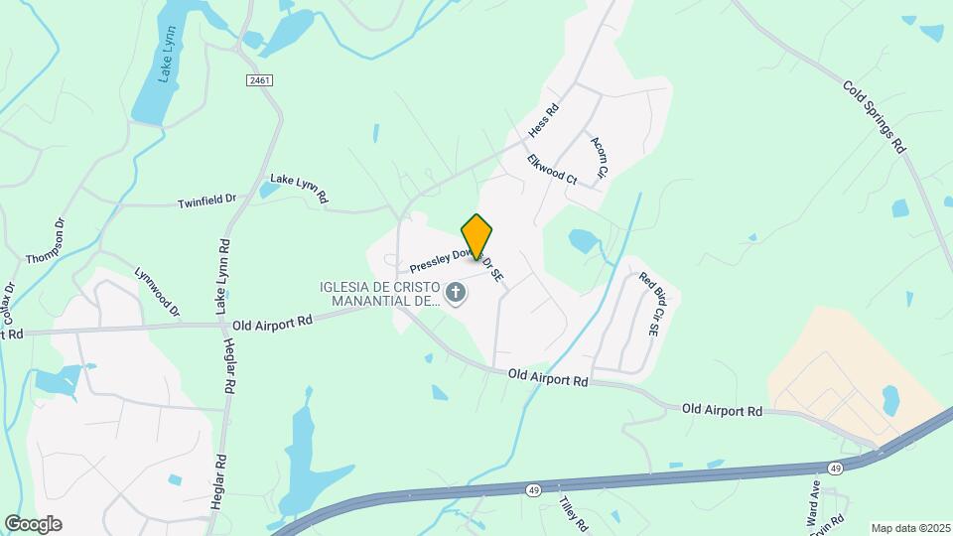This screenshot has height=536, width=953.
Task: Click the Cold Springs Rd label
Action: (875, 117)
